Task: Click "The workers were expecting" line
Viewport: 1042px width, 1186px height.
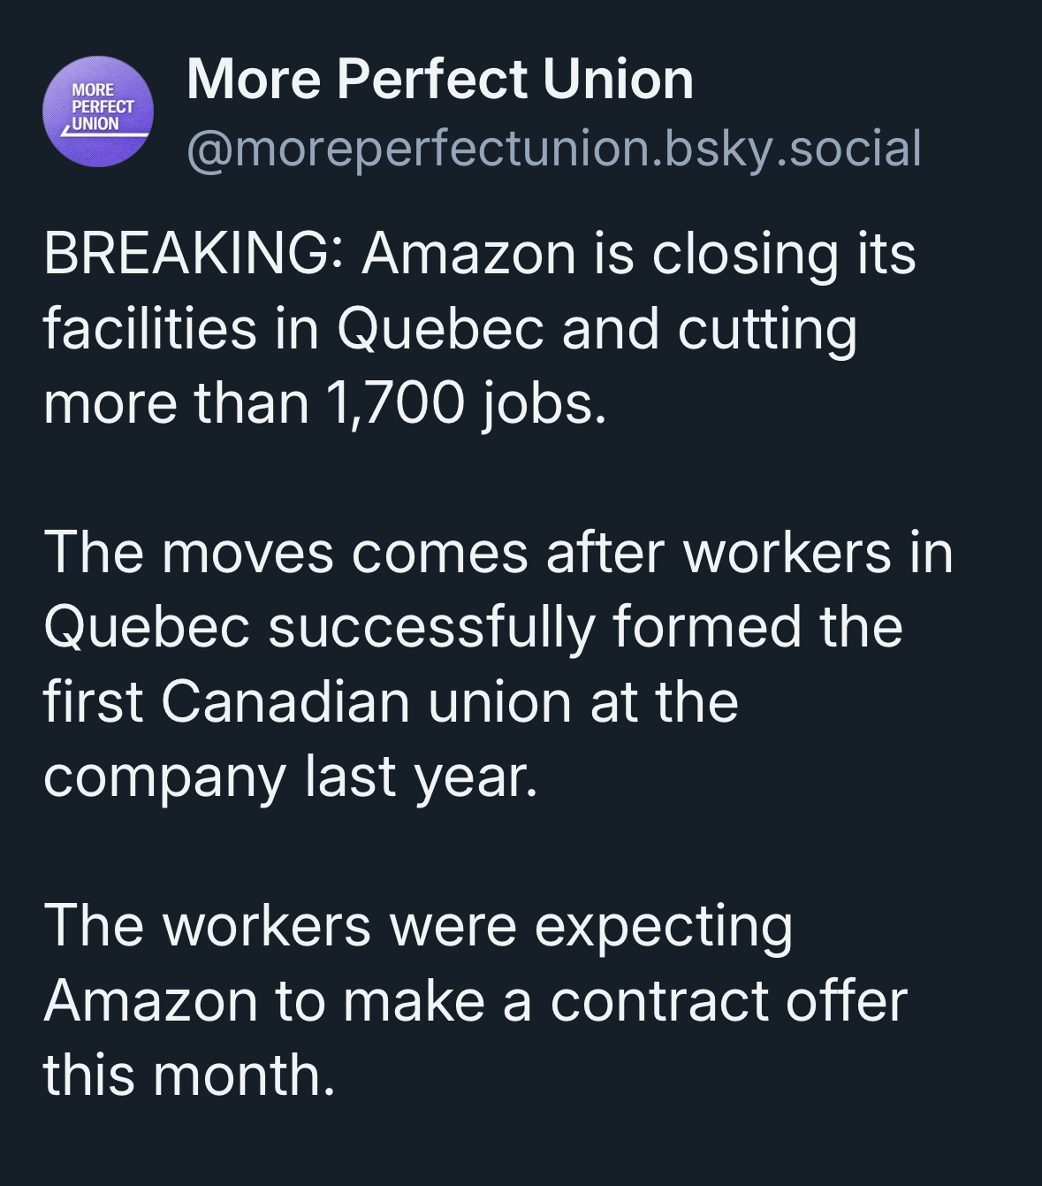Action: pyautogui.click(x=418, y=926)
